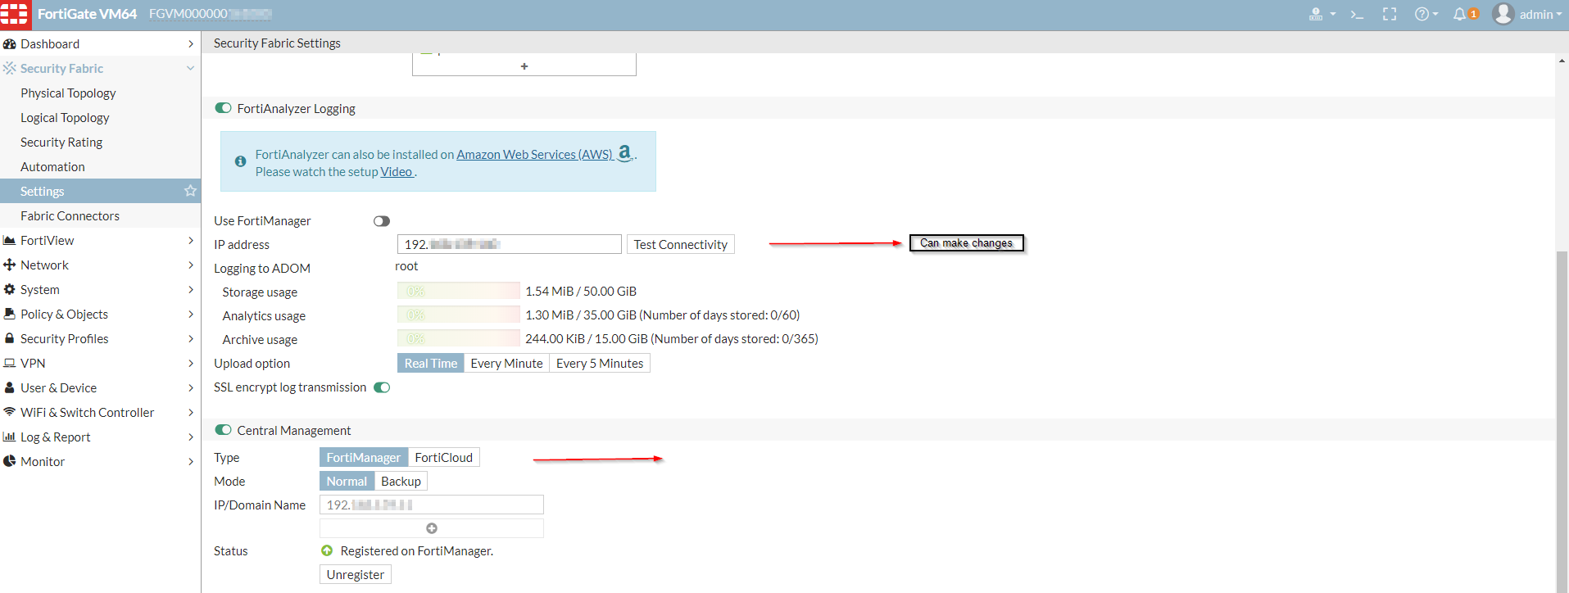Screen dimensions: 1569x593
Task: Click the Storage usage progress bar
Action: (459, 291)
